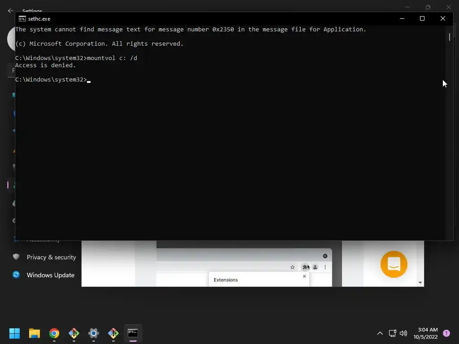This screenshot has width=459, height=344.
Task: Maximize the sethc.exe window
Action: tap(422, 18)
